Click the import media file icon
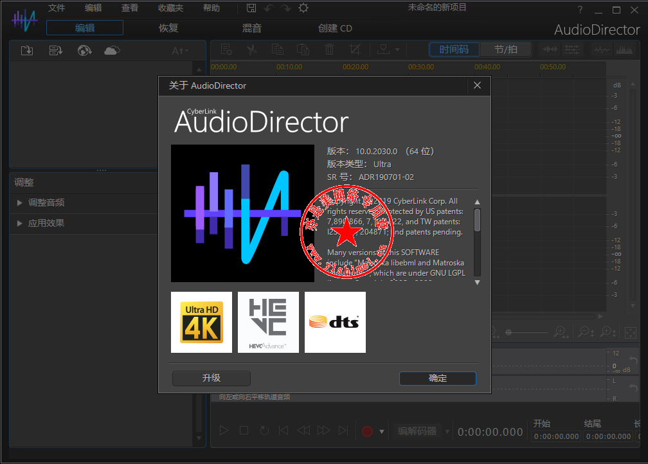The width and height of the screenshot is (648, 464). [x=27, y=50]
